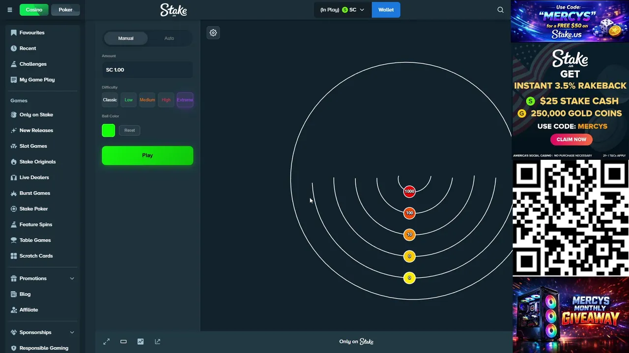
Task: Click the orange 100 multiplier ball
Action: coord(409,213)
